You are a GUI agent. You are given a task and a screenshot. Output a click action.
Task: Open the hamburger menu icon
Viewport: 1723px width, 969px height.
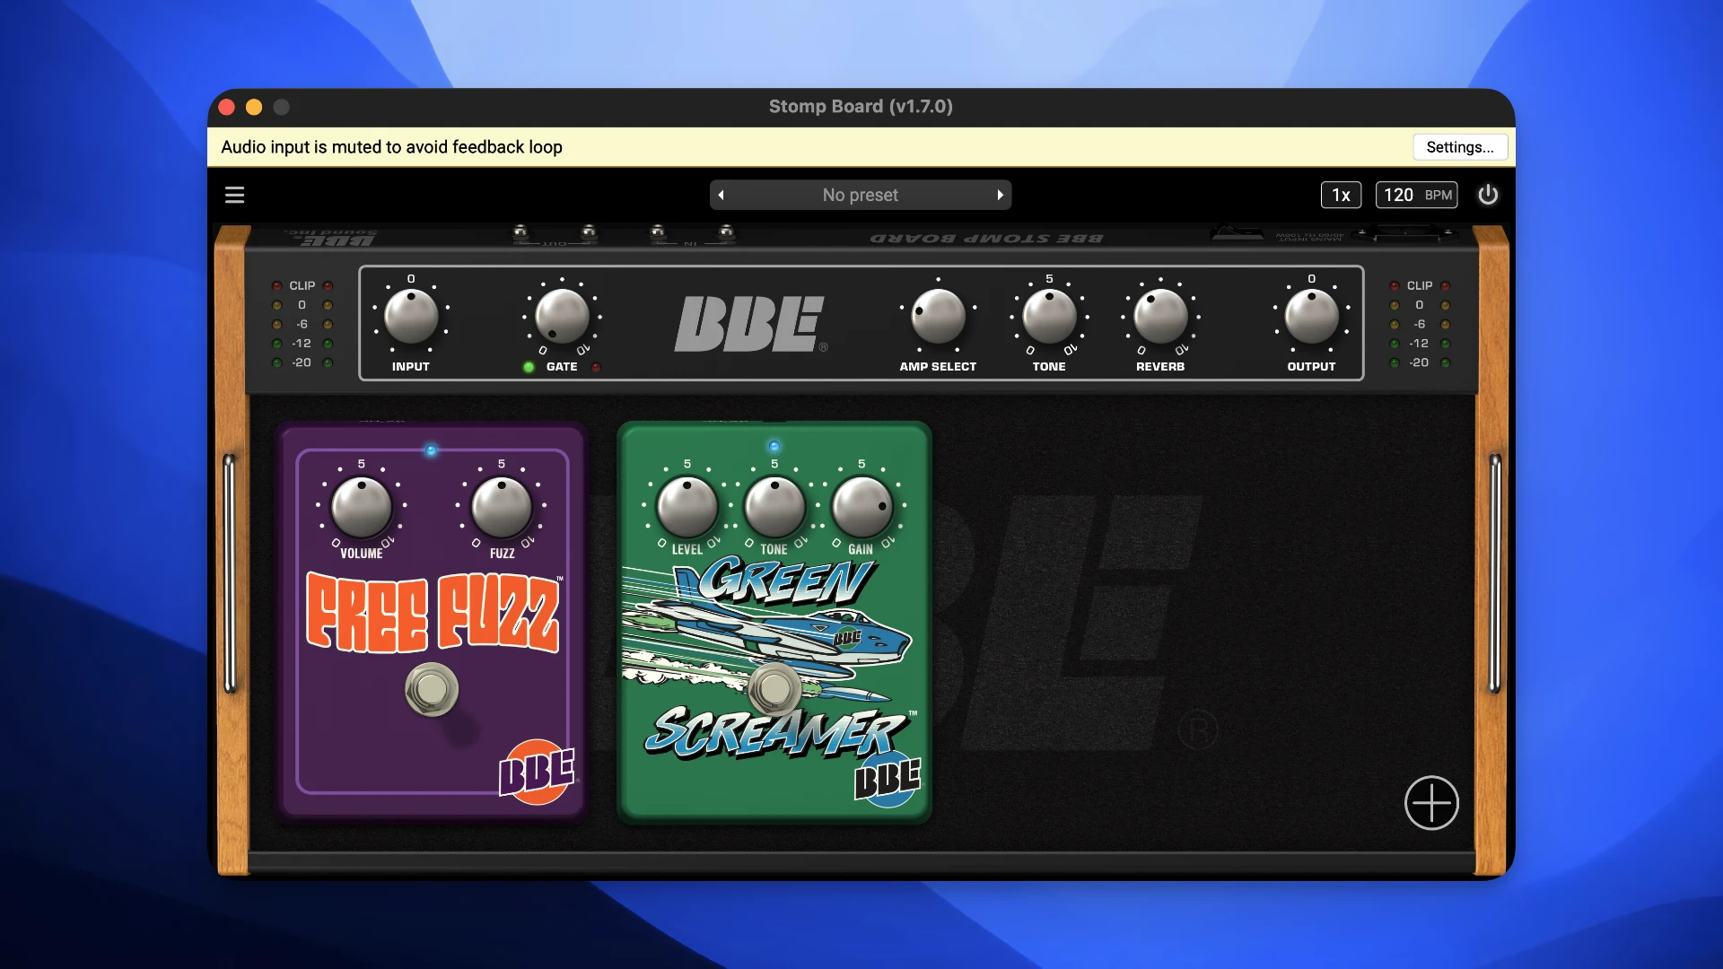click(234, 195)
